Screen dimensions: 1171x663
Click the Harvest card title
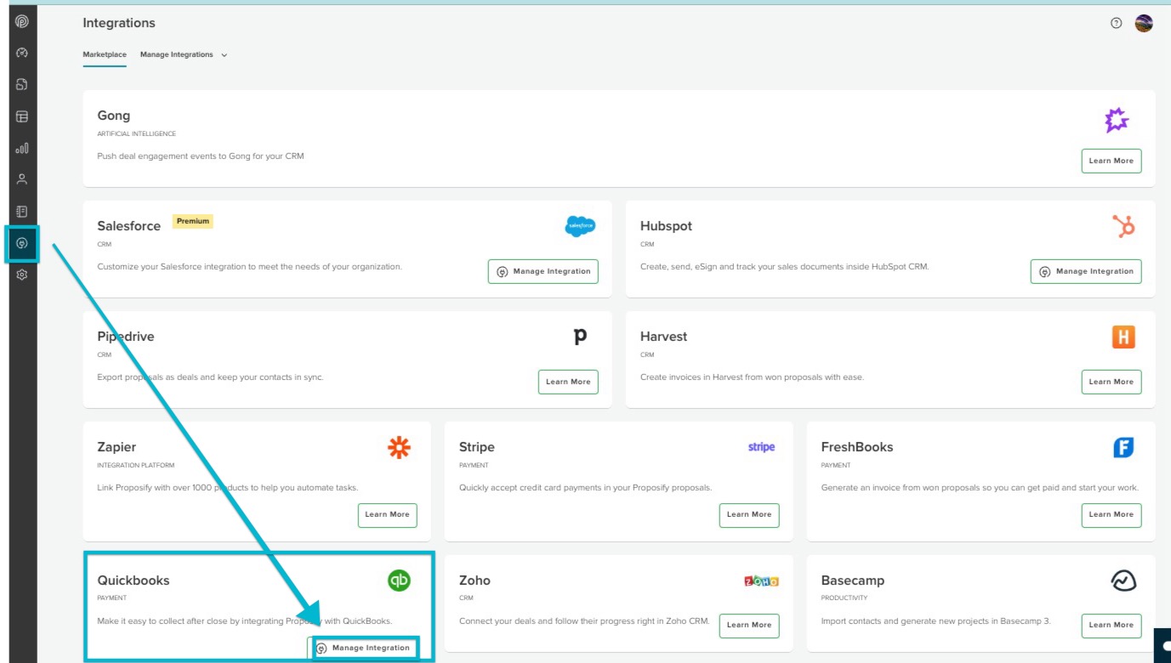[x=663, y=337]
